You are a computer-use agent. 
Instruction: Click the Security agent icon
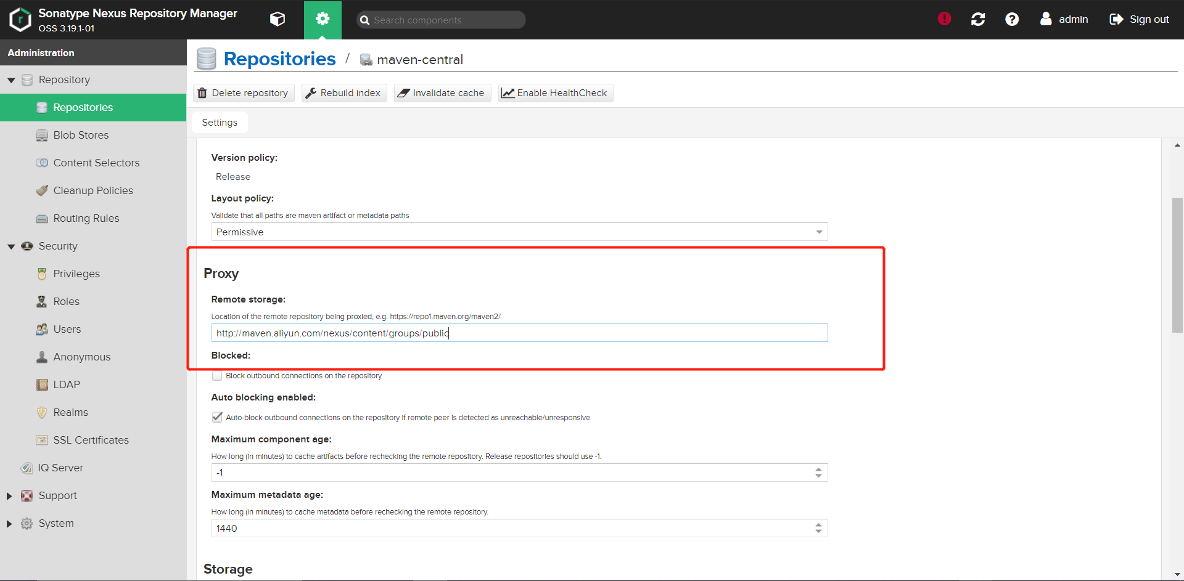27,246
